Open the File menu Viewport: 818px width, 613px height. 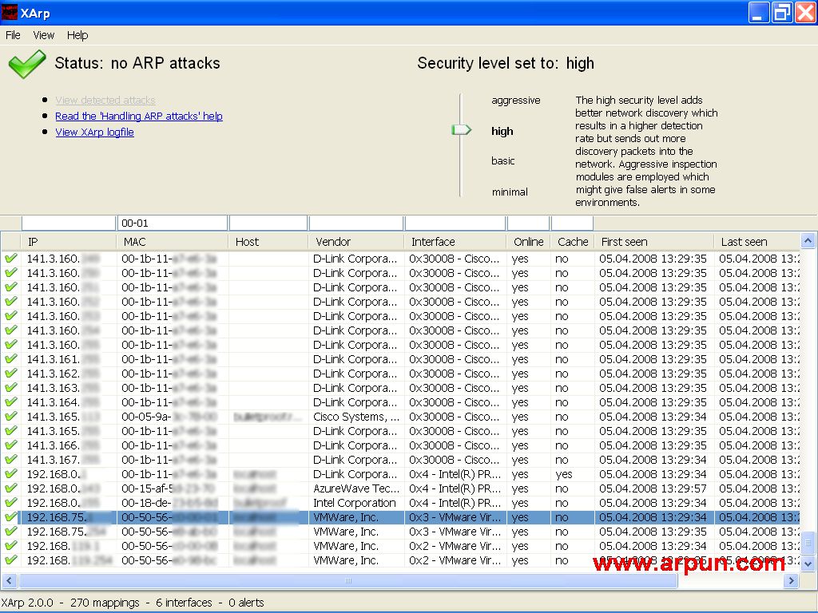coord(13,35)
